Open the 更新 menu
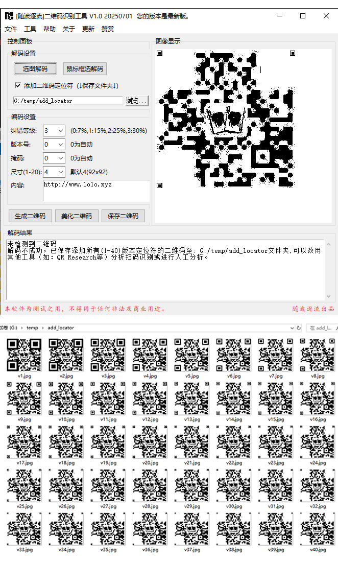 tap(88, 29)
